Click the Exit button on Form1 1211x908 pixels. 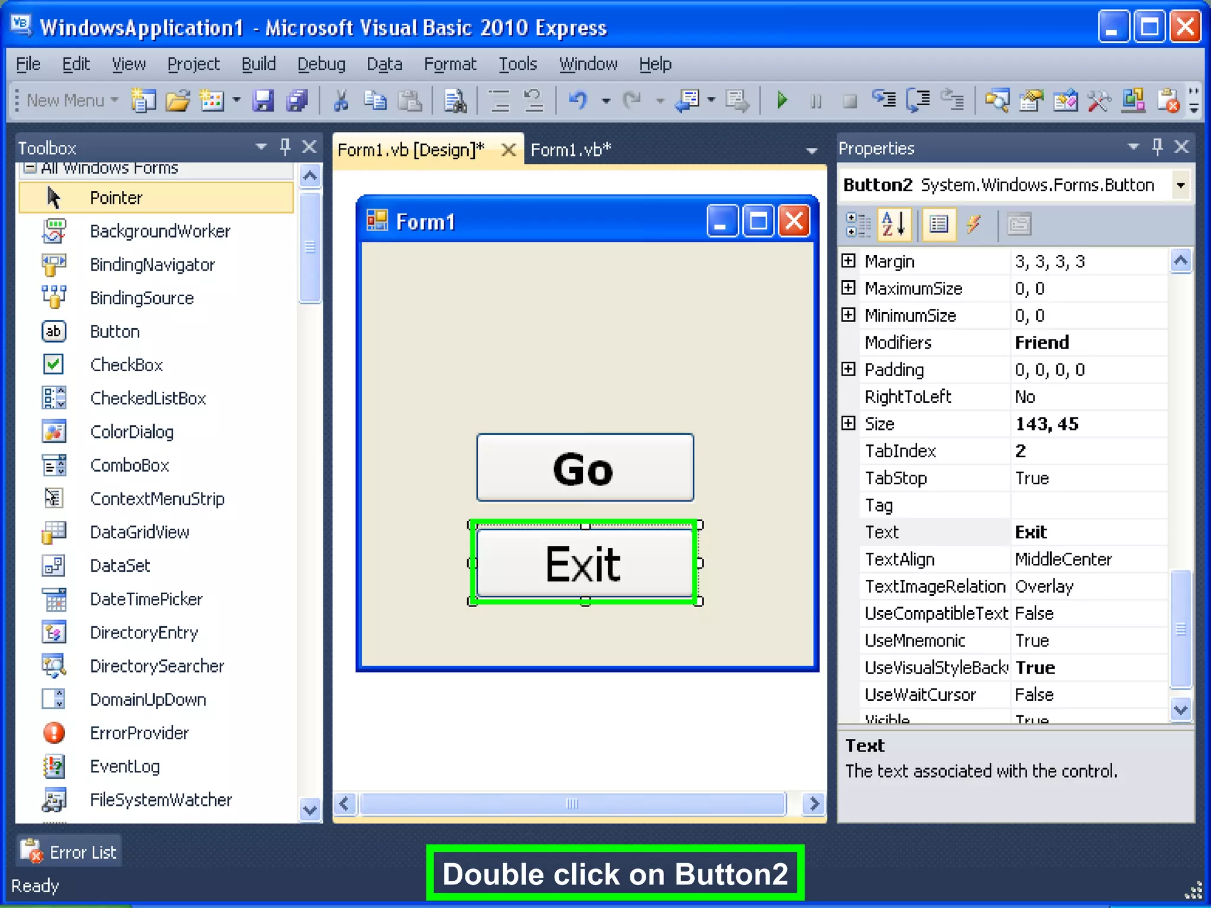pyautogui.click(x=585, y=563)
